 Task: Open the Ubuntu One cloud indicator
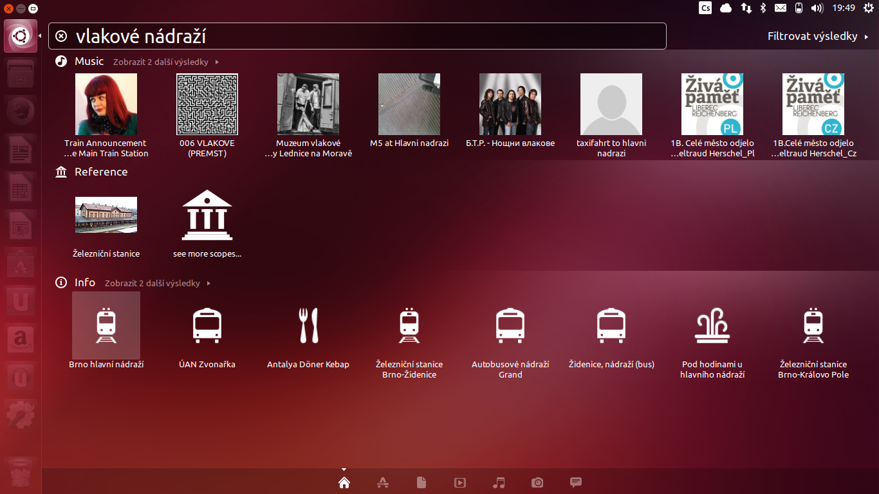click(726, 8)
